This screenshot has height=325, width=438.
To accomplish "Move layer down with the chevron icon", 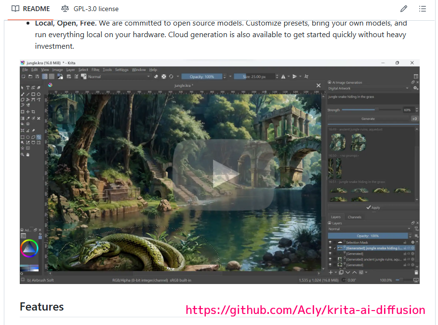I will pos(348,272).
